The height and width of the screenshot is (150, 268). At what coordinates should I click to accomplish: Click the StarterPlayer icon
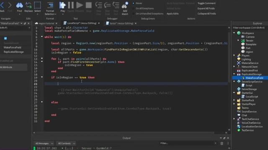coord(239,104)
